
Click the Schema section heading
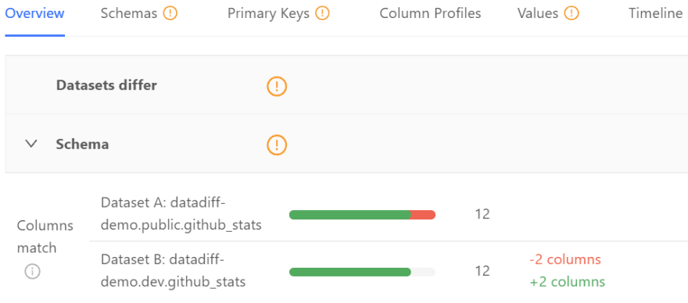tap(83, 144)
